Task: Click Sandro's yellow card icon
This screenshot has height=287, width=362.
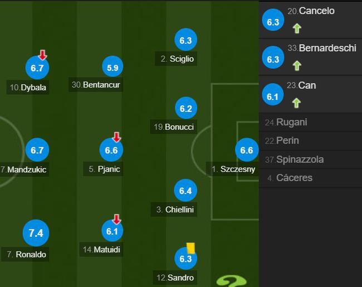Action: pos(190,247)
